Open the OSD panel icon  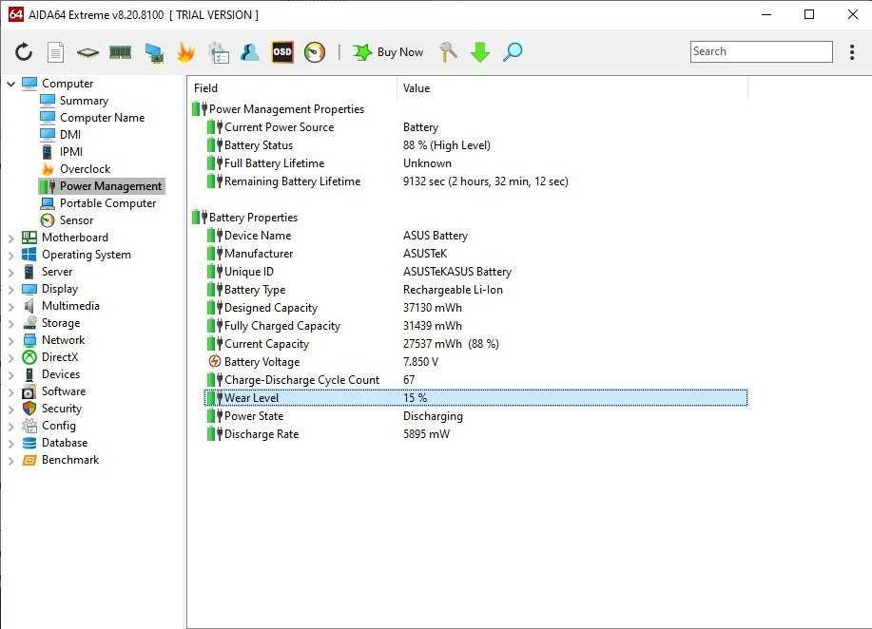(282, 52)
